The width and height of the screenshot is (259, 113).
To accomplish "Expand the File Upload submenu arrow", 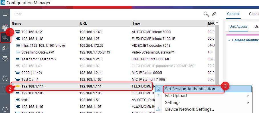I will click(248, 96).
